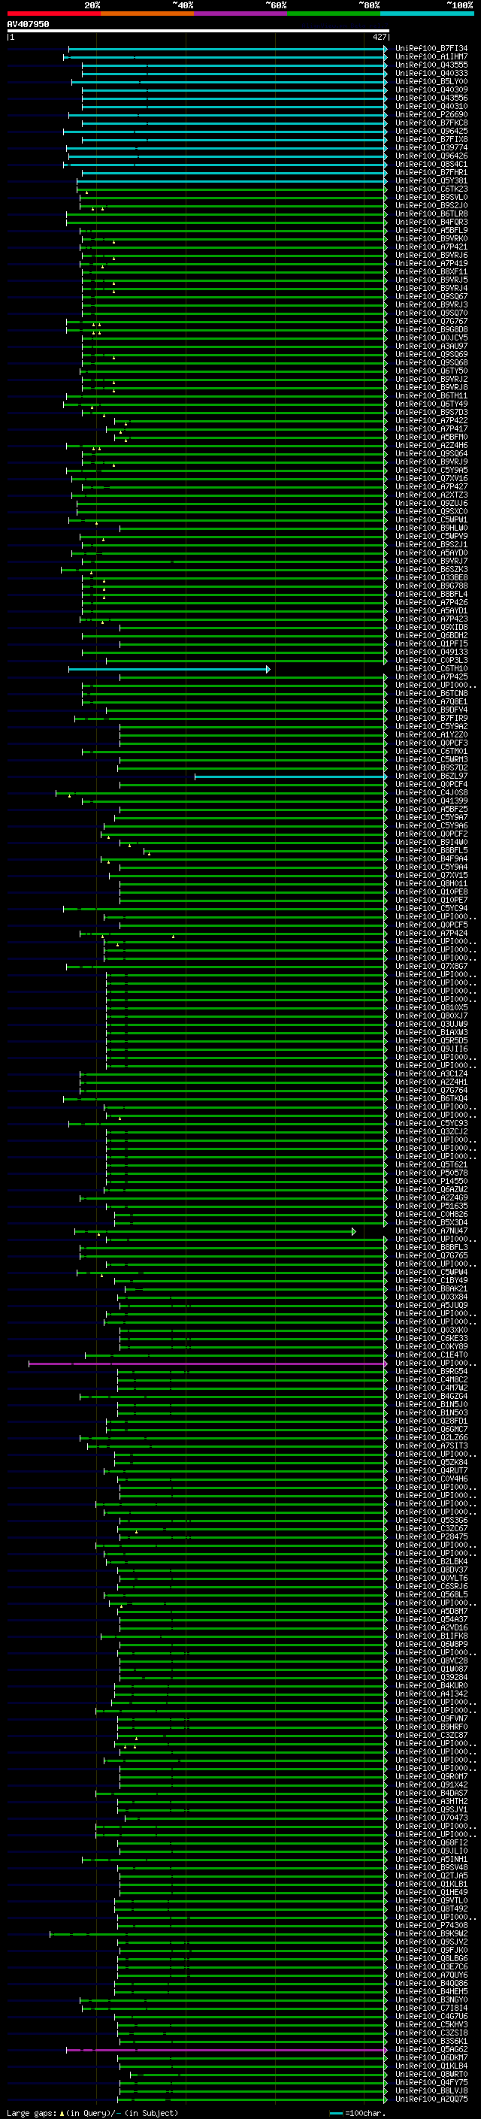Select label UniRef100_Q41399
The width and height of the screenshot is (481, 2119).
(x=431, y=801)
